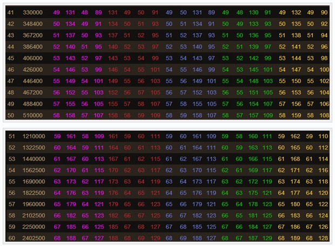The height and width of the screenshot is (246, 335).
Task: Click row number 42 in the first column
Action: 10,24
